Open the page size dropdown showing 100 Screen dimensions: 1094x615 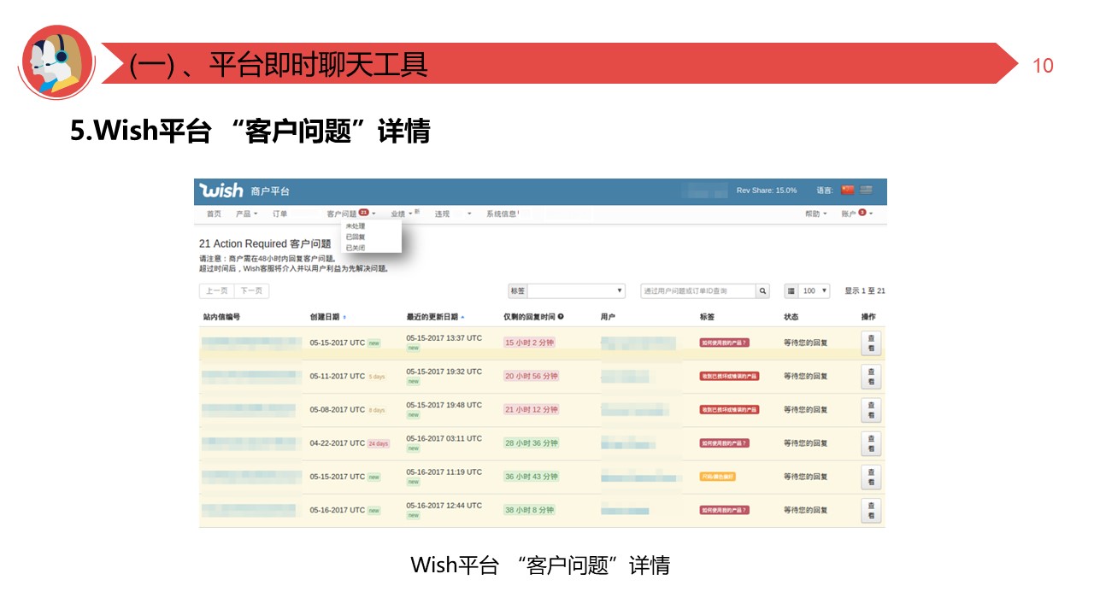pos(815,291)
